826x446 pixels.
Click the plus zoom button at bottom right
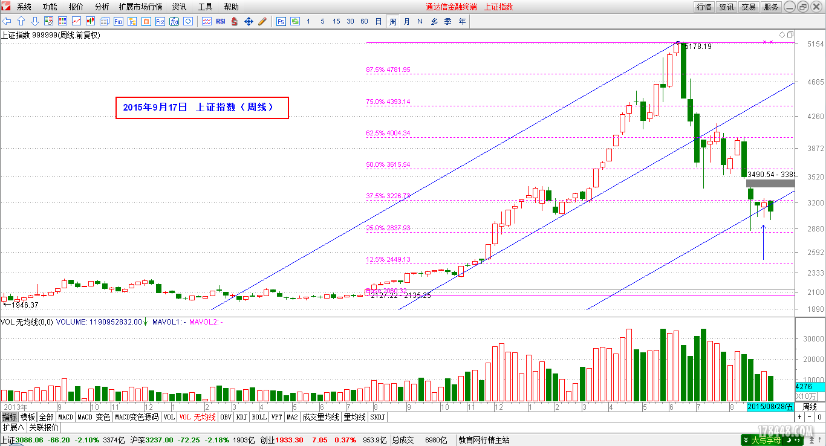[799, 417]
